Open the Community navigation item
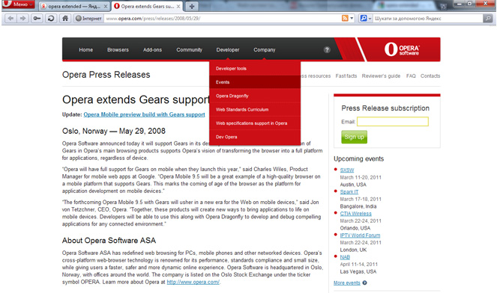The image size is (497, 293). tap(189, 49)
